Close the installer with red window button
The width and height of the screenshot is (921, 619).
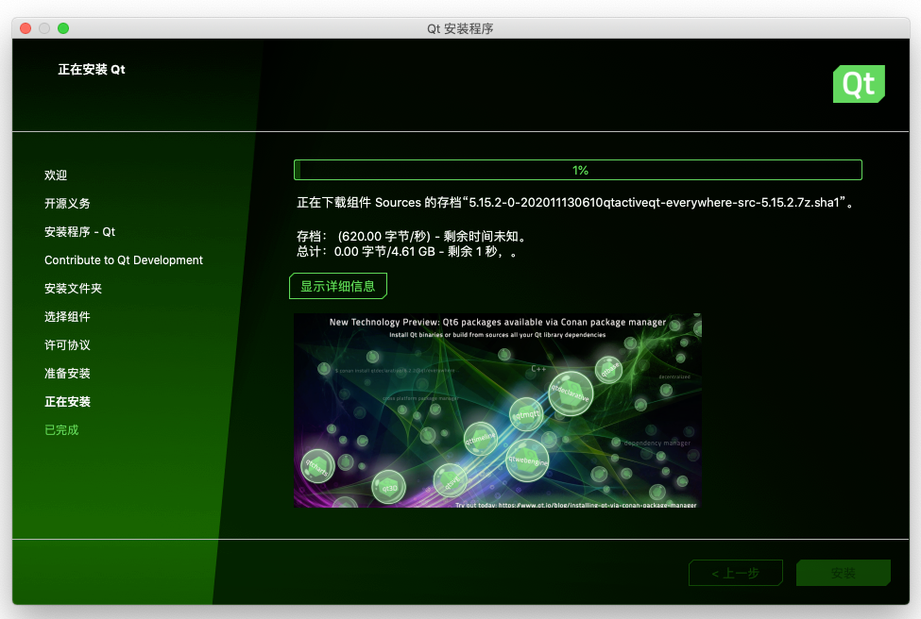26,28
